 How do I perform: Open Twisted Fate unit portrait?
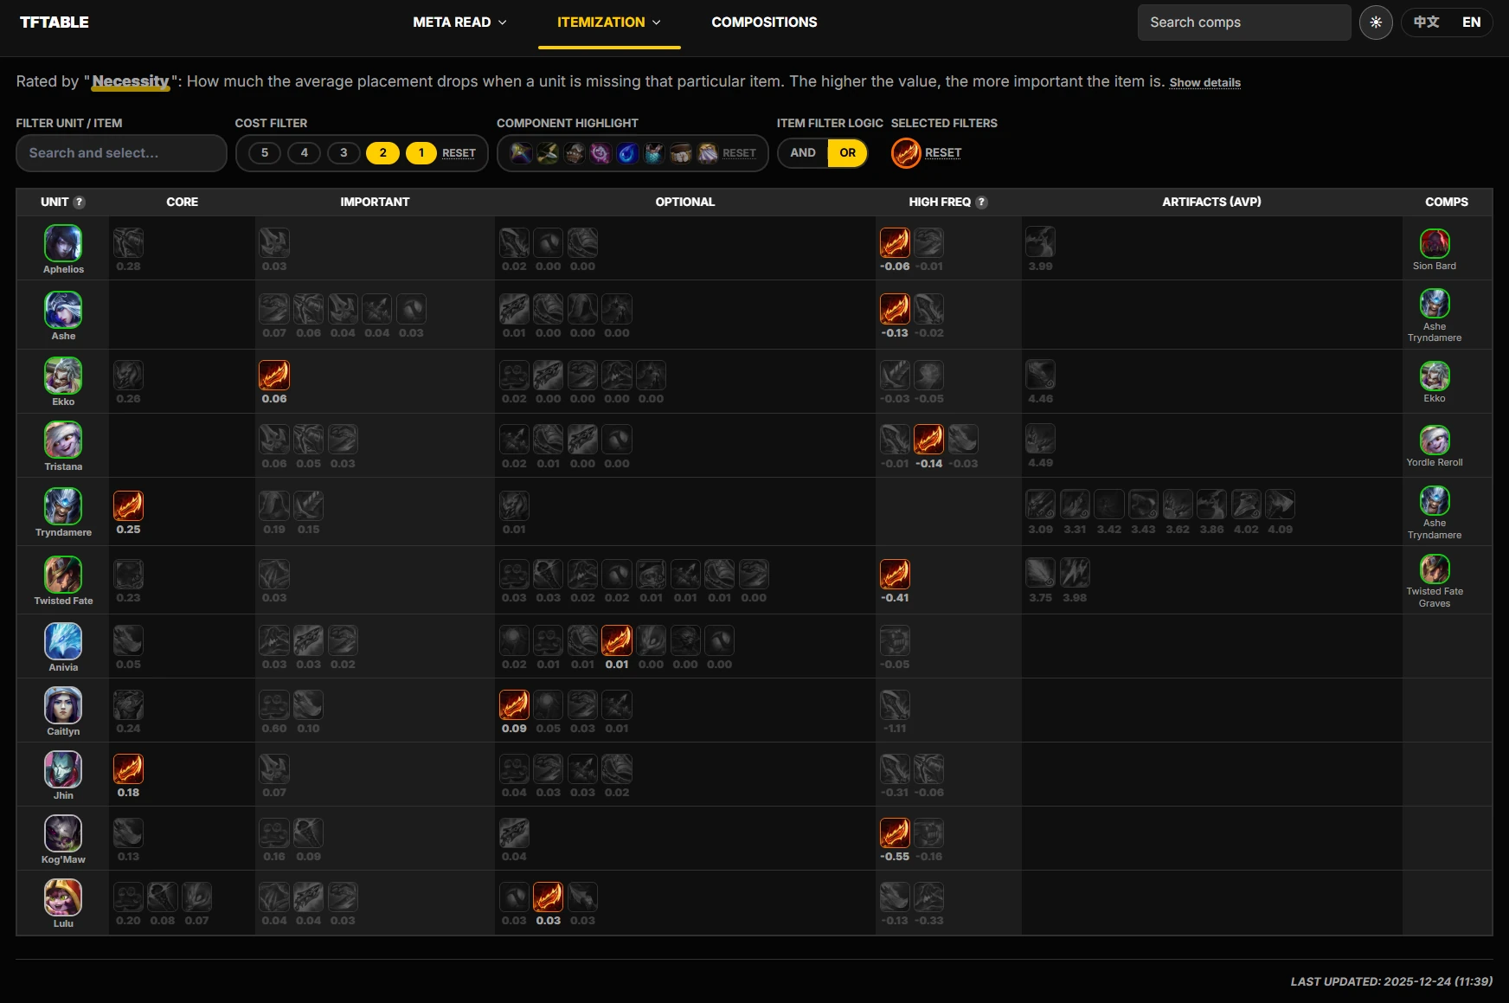63,575
